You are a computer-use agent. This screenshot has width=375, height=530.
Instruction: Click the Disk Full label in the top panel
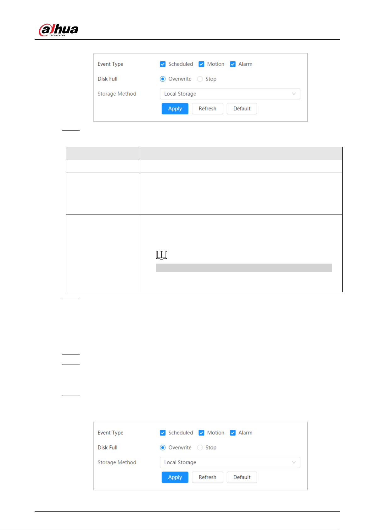108,79
